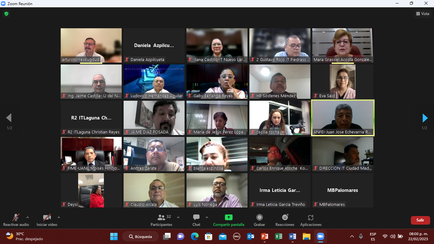Viewport: 434px width, 244px height.
Task: Click the name label Gaby Berlanga Reyes
Action: pyautogui.click(x=213, y=96)
